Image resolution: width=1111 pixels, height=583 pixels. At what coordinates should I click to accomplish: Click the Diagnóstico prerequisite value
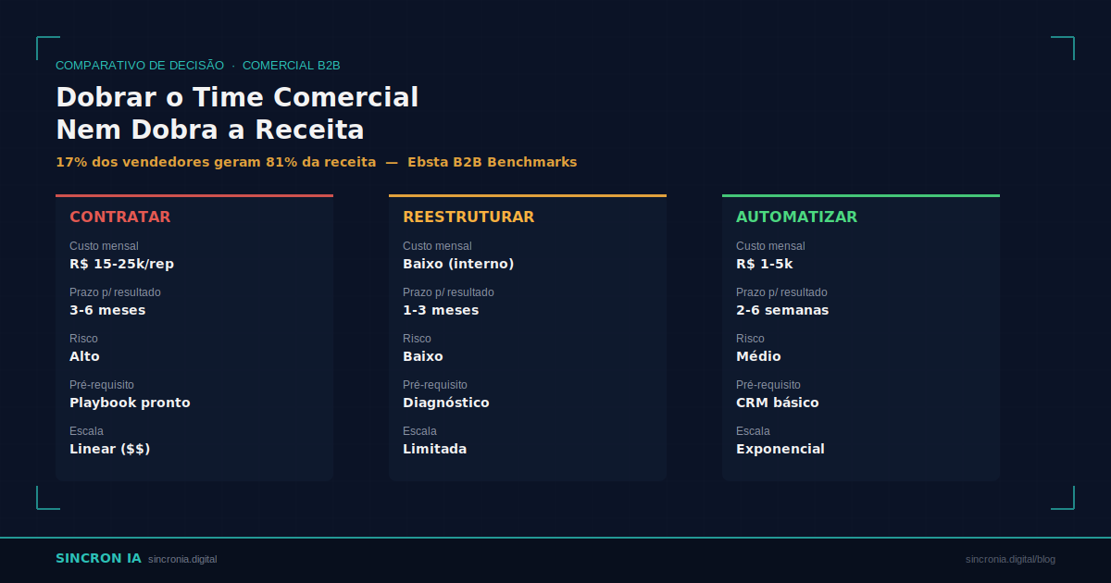coord(445,403)
